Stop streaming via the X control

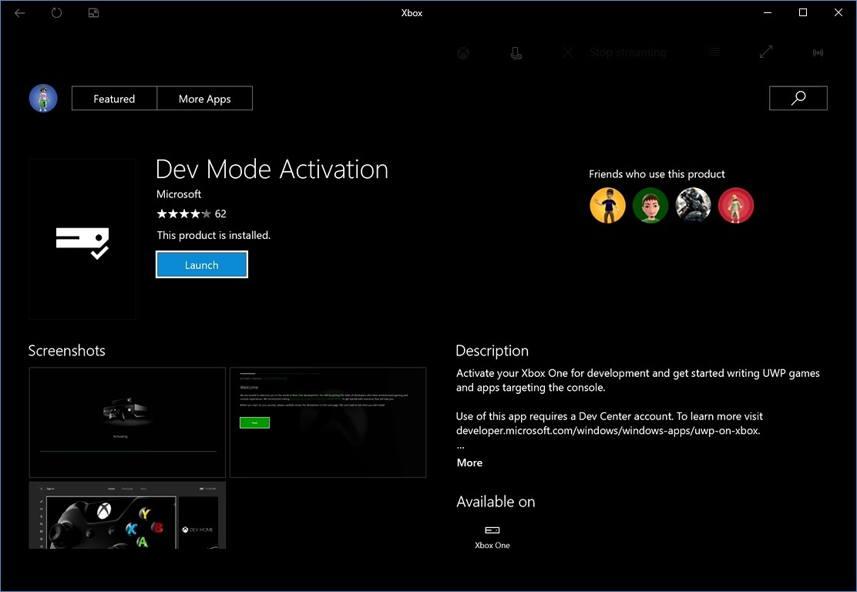tap(568, 52)
